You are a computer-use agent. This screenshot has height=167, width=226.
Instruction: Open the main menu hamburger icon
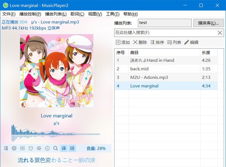(x=39, y=148)
